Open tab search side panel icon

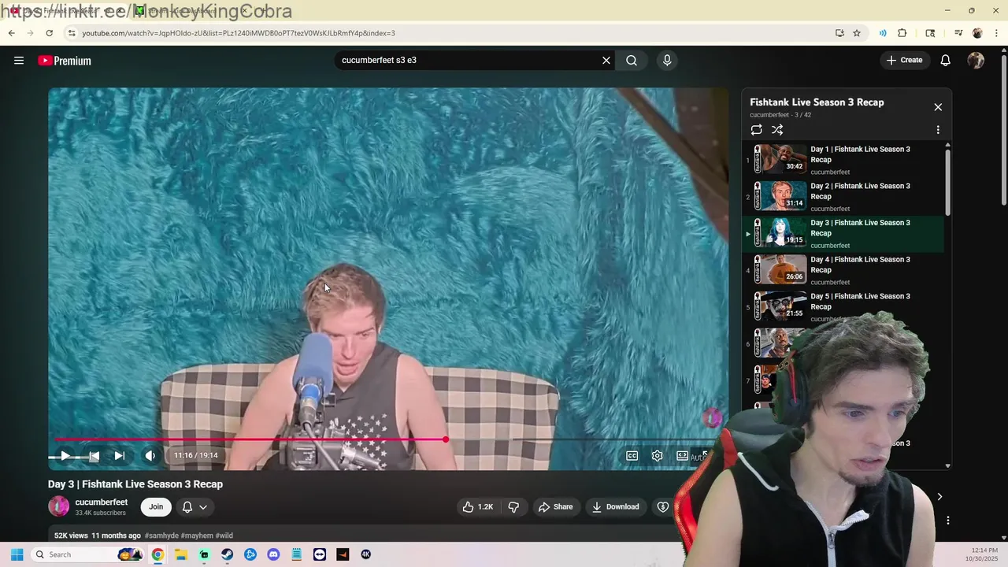(930, 33)
